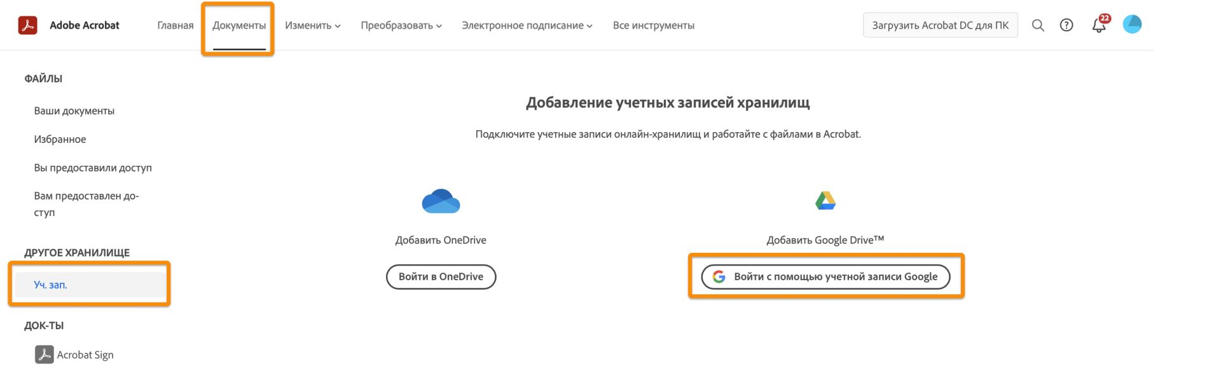1221x380 pixels.
Task: Open the help question mark icon
Action: [1066, 25]
